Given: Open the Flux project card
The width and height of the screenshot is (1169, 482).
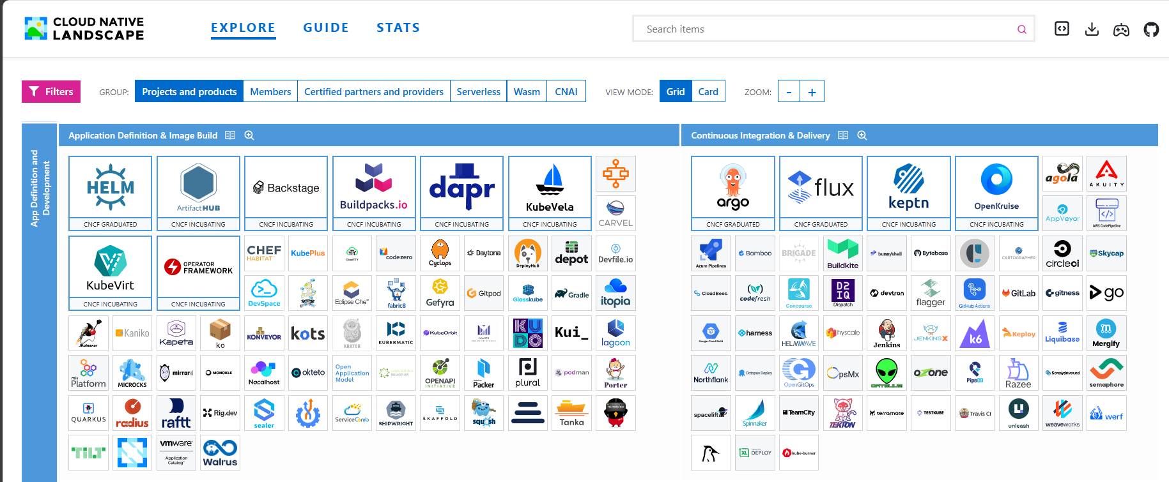Looking at the screenshot, I should (x=821, y=193).
